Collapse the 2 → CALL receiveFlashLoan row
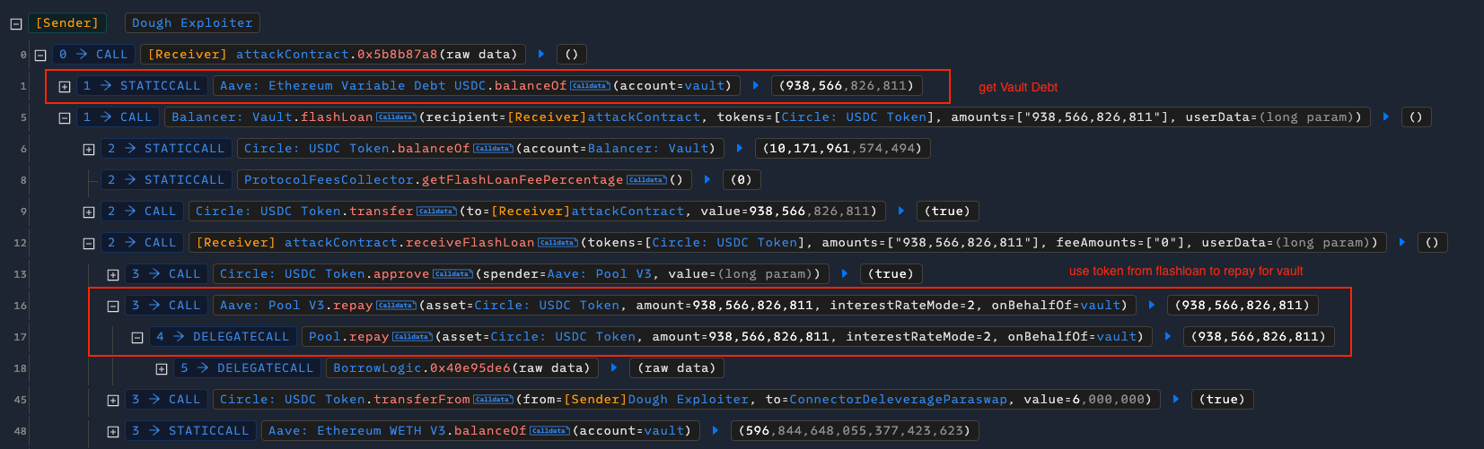The width and height of the screenshot is (1484, 449). tap(89, 244)
